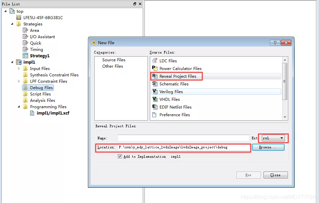
Task: Click the EDIF Netlist Files icon
Action: click(155, 107)
